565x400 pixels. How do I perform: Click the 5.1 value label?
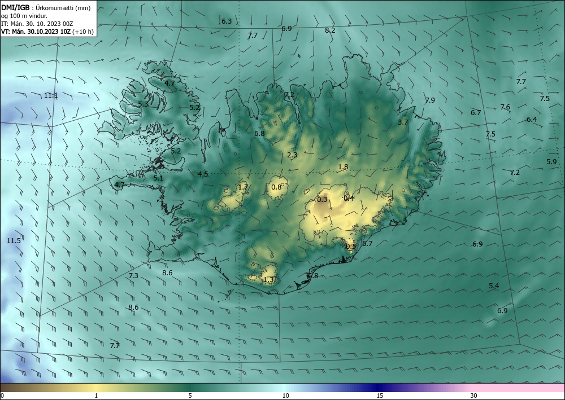(x=158, y=178)
